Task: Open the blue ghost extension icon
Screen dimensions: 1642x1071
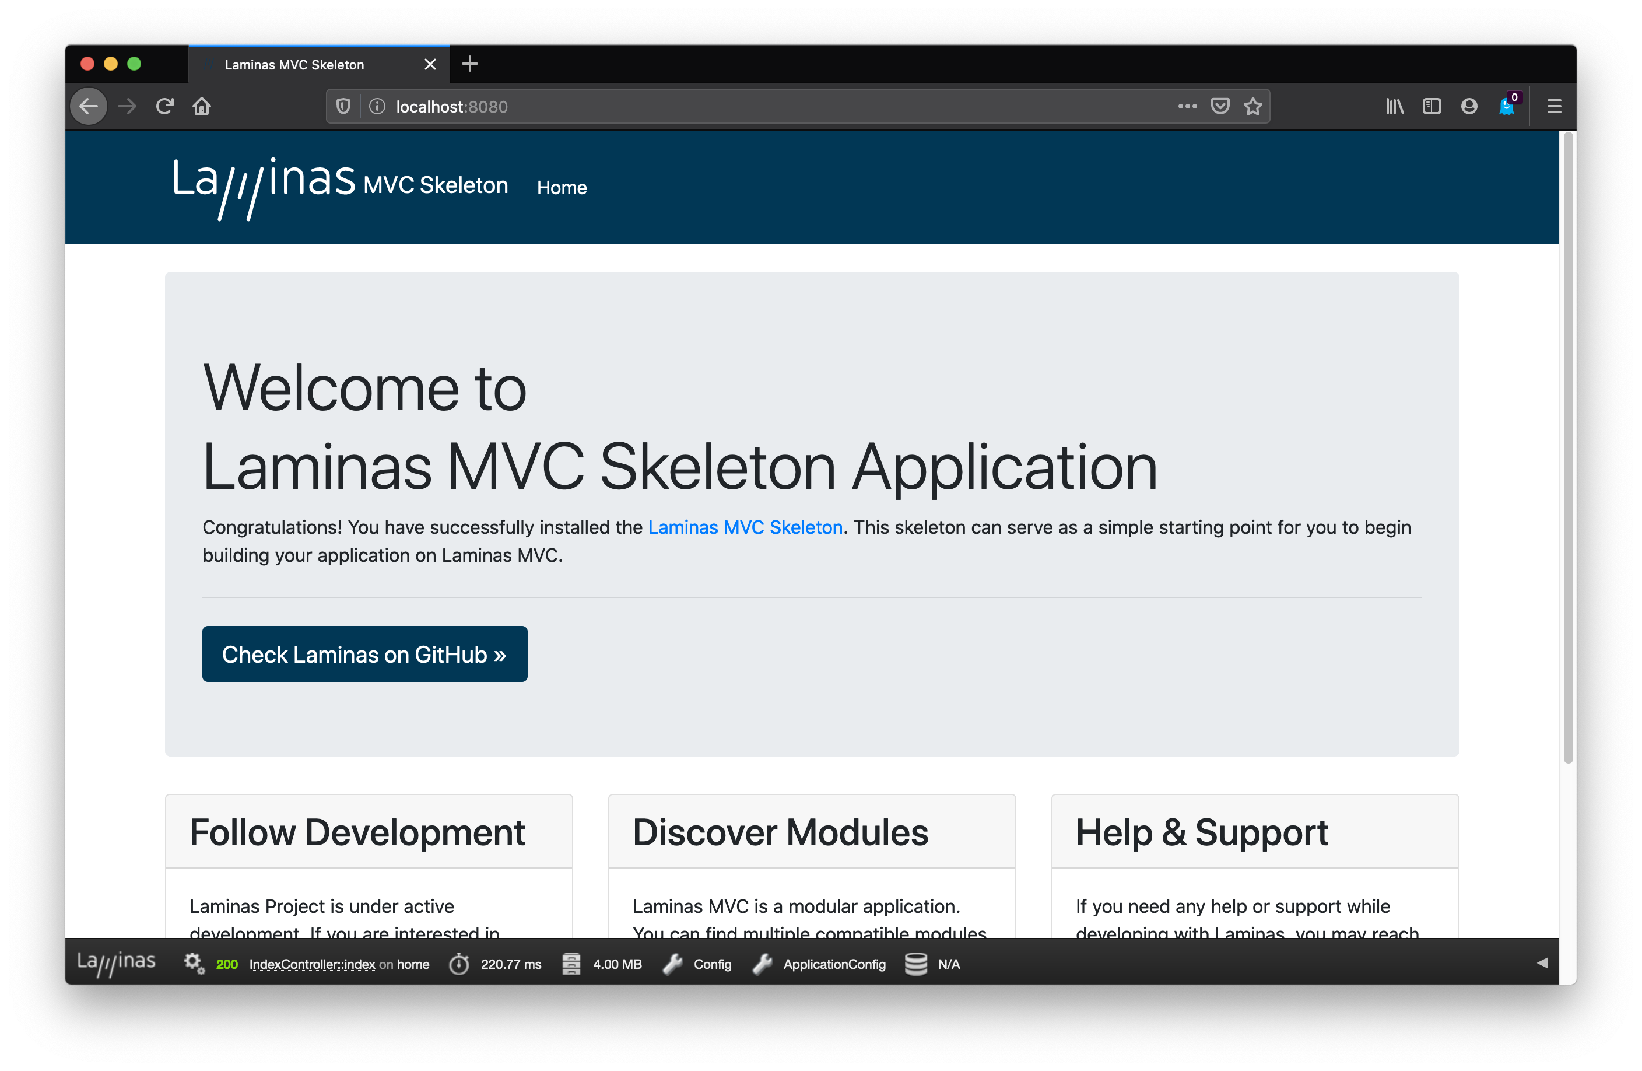Action: [1507, 106]
